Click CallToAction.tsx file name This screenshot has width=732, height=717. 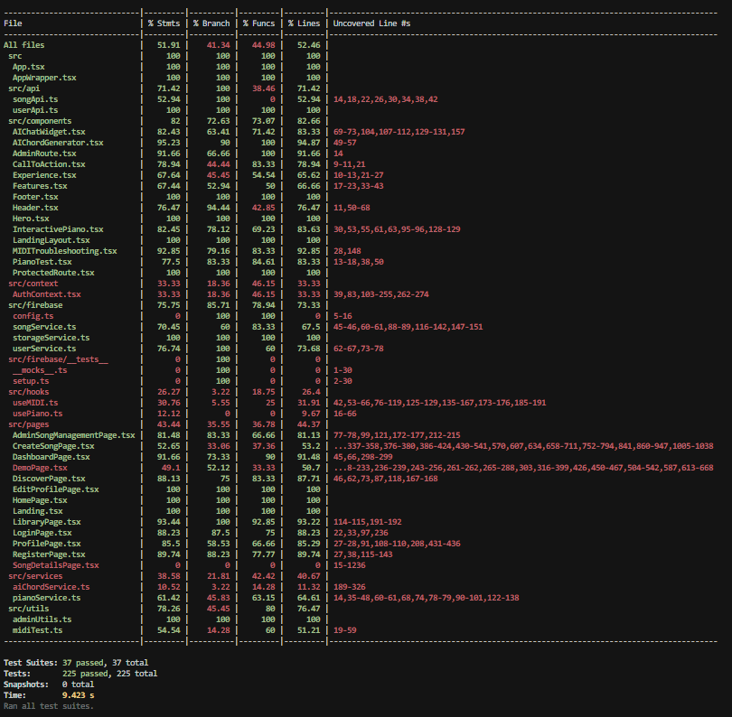49,164
